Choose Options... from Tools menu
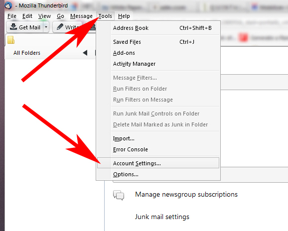This screenshot has width=288, height=231. tap(158, 174)
